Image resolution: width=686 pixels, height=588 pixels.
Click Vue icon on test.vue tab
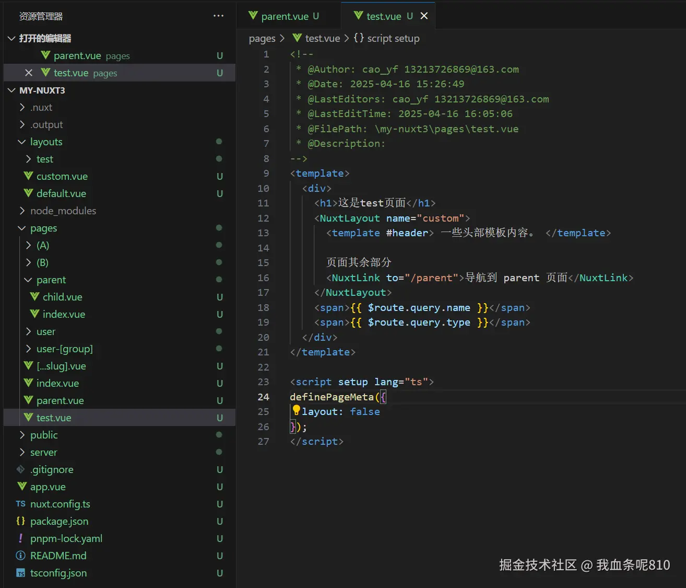tap(359, 16)
